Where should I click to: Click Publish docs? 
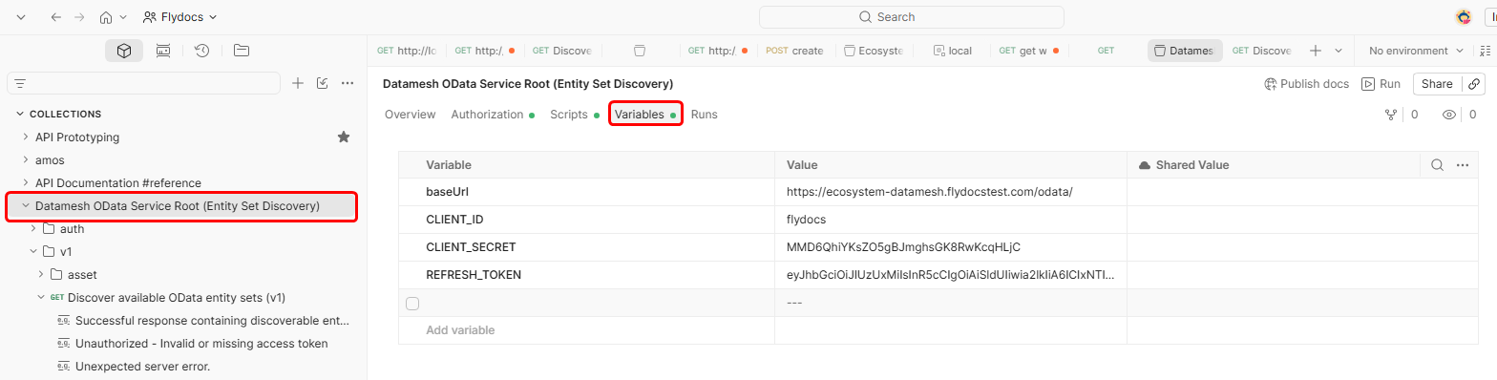tap(1306, 84)
